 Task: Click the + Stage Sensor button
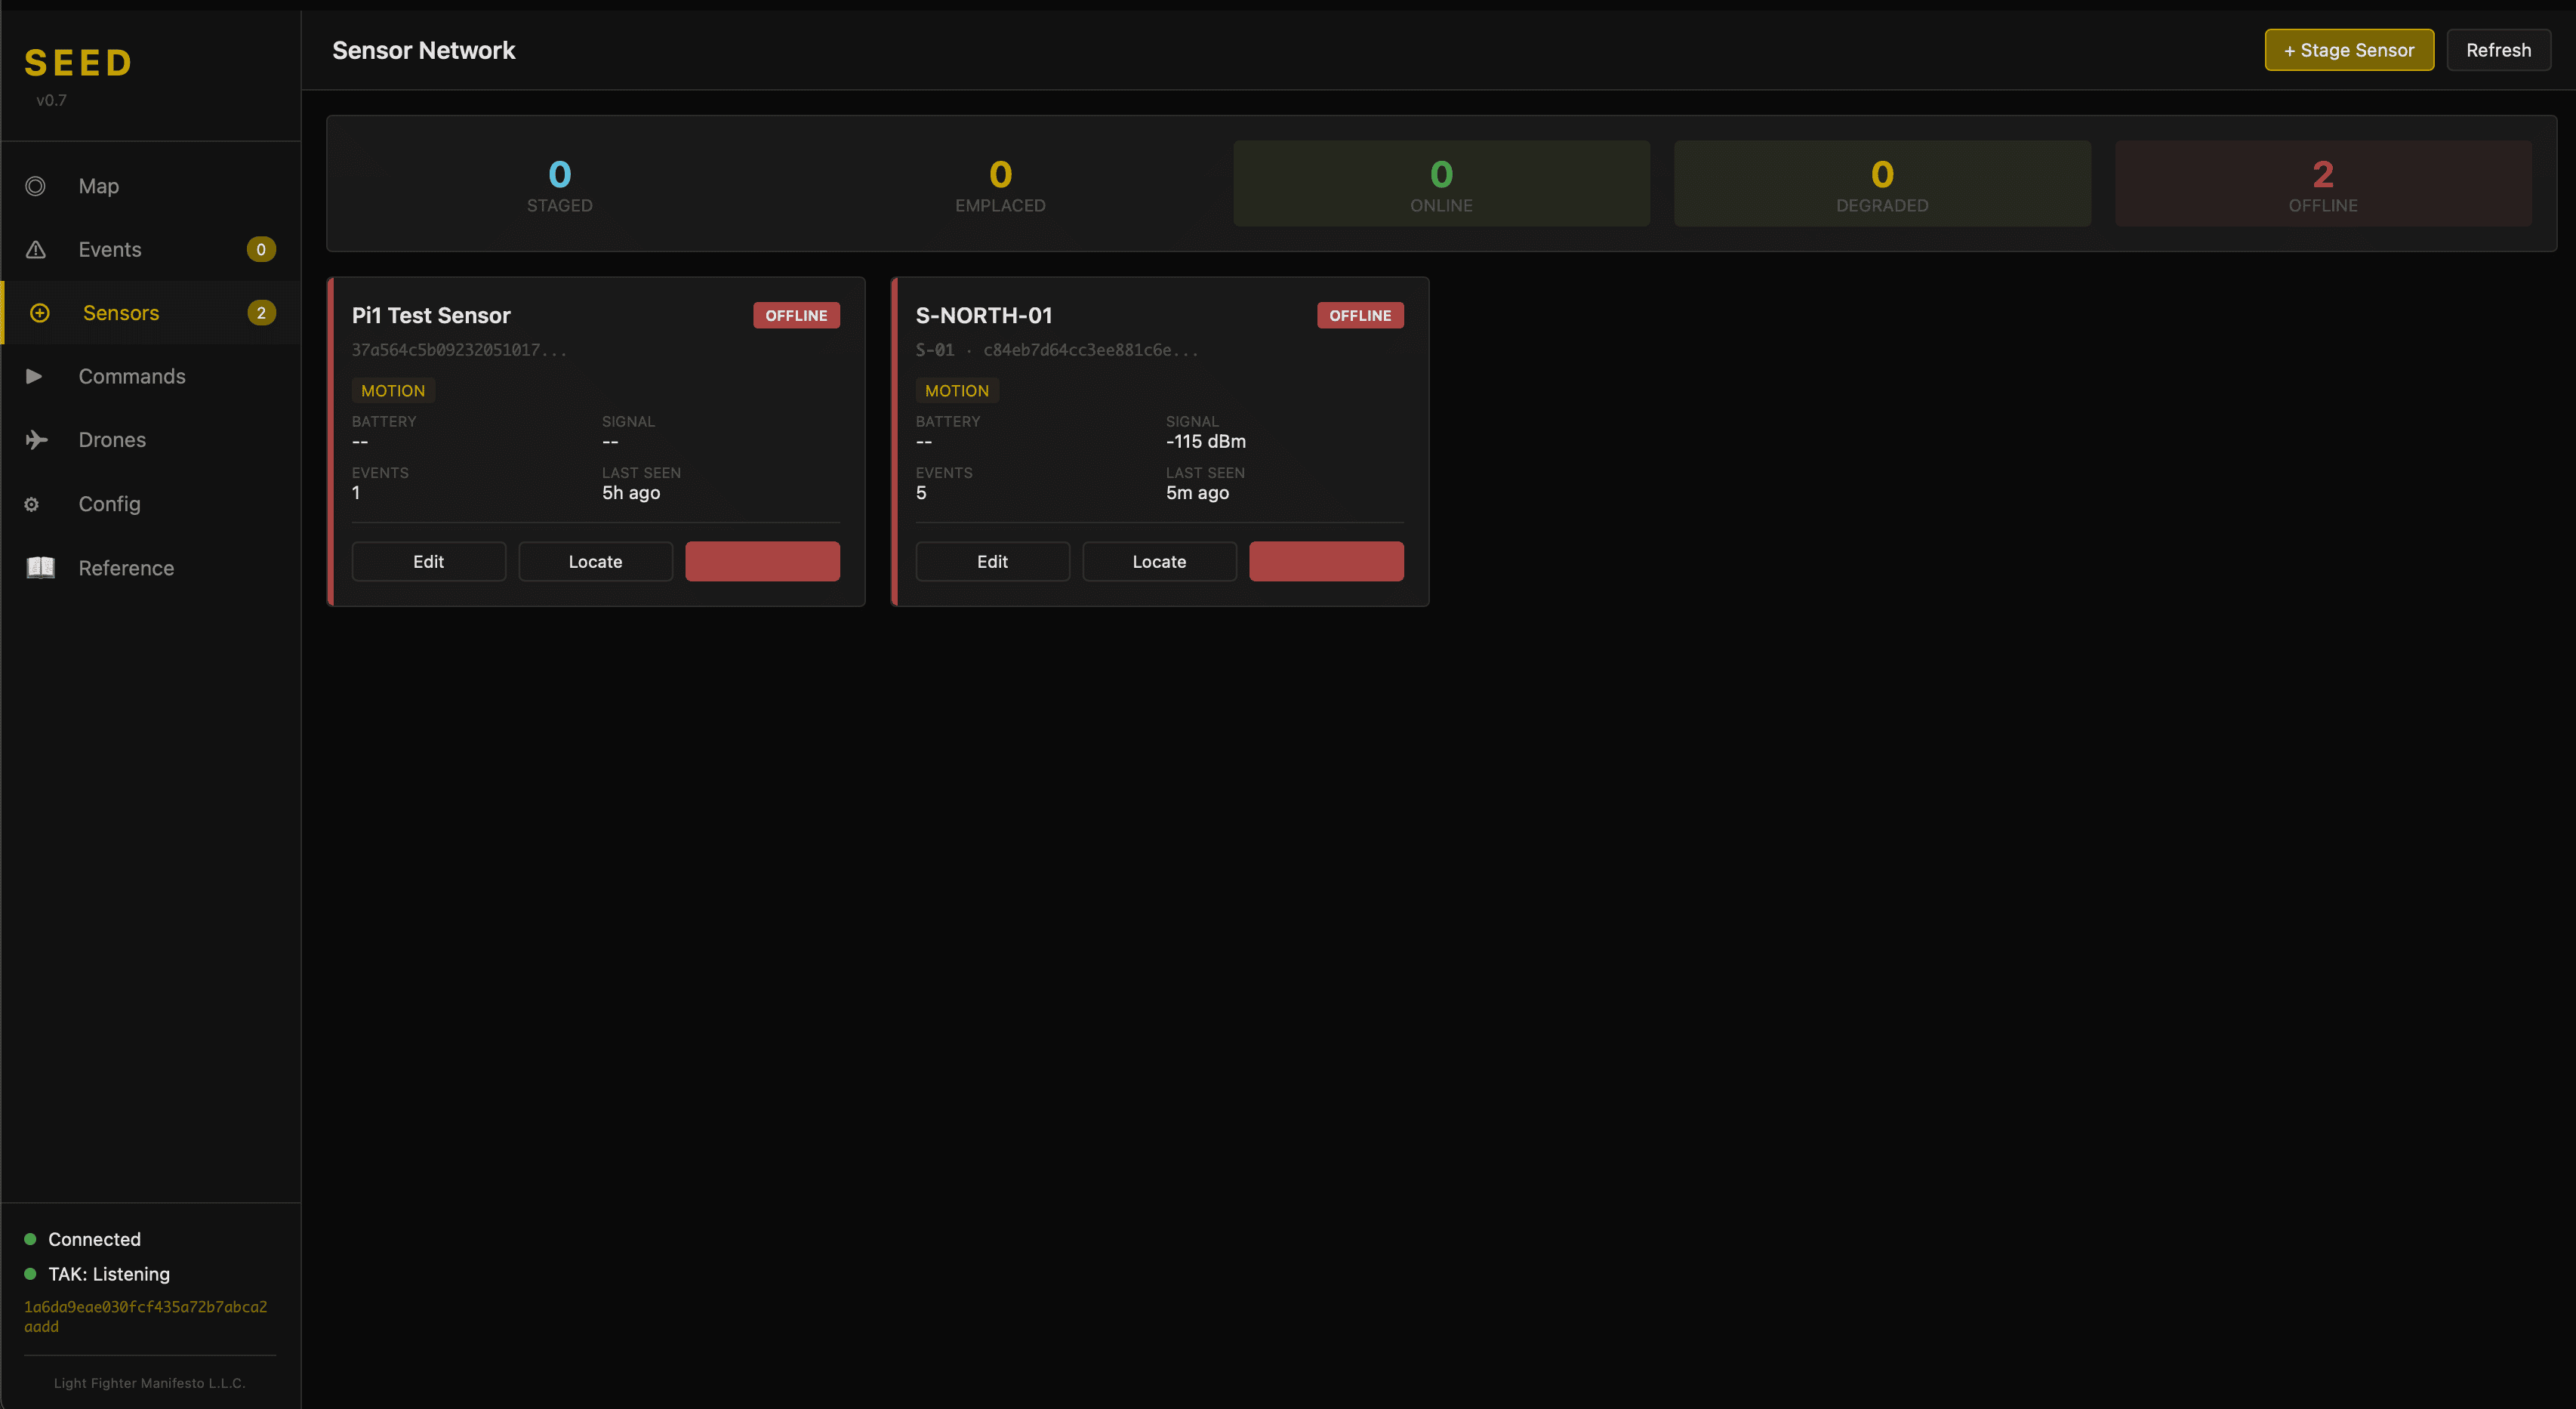tap(2349, 49)
